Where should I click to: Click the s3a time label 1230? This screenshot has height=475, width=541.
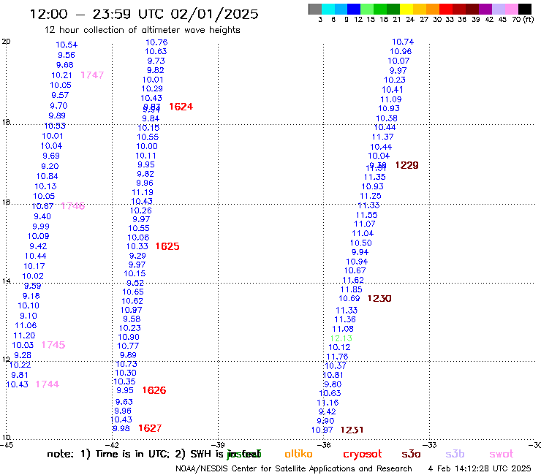pyautogui.click(x=379, y=298)
